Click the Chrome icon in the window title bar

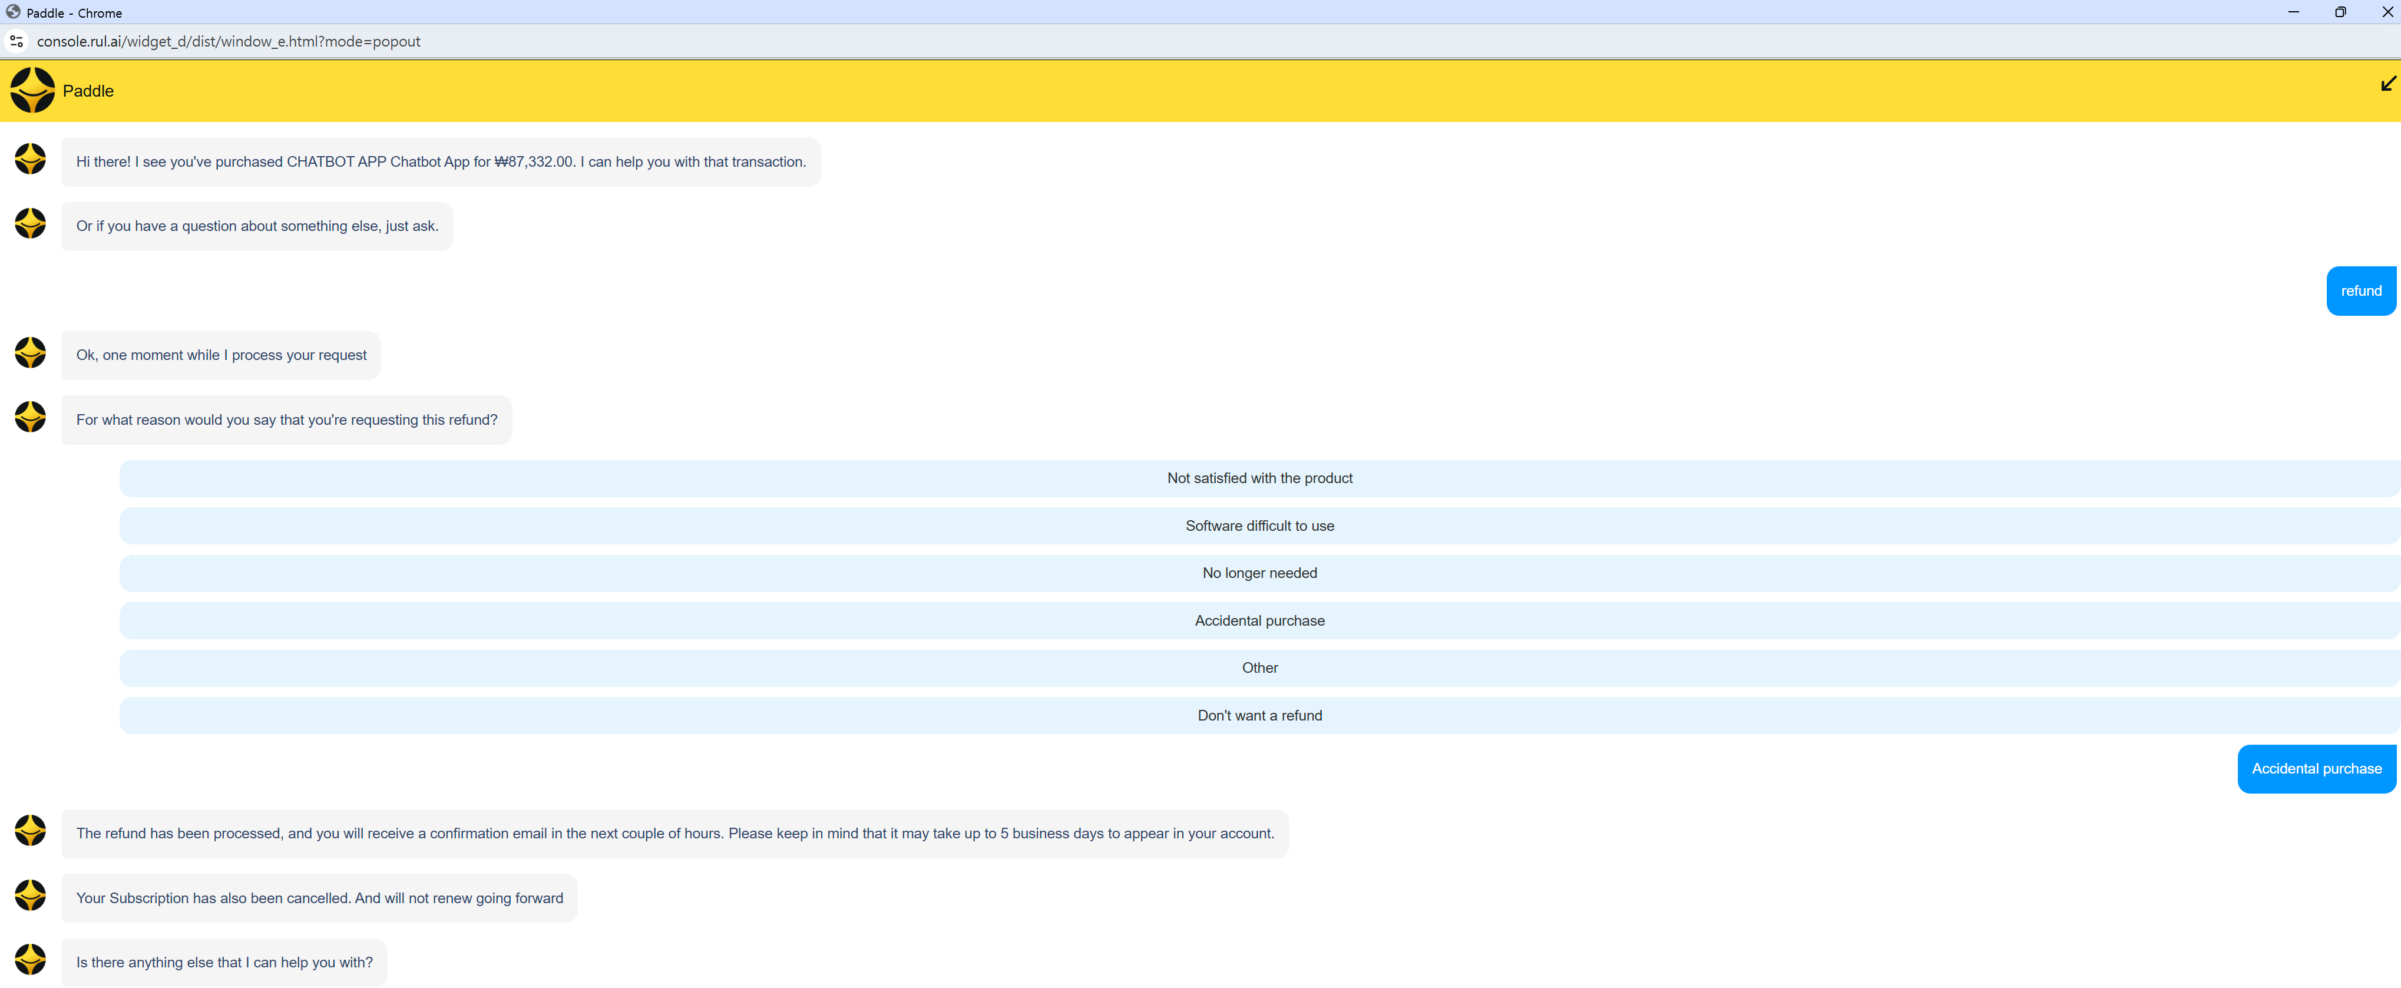13,12
